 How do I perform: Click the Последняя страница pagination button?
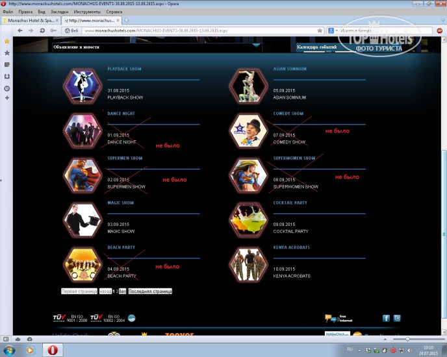pos(150,291)
